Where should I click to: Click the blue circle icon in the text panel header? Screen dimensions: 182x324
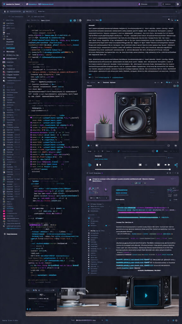[100, 20]
